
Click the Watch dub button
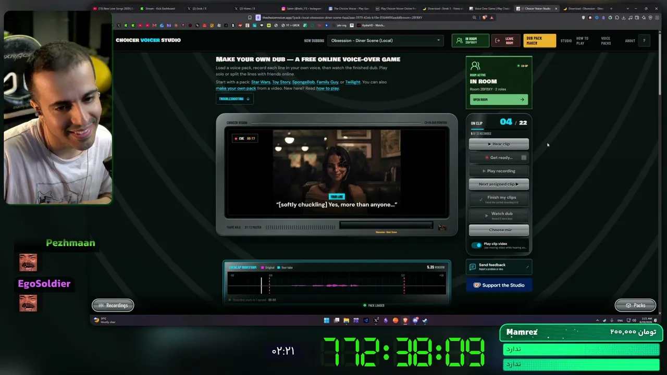pos(499,215)
